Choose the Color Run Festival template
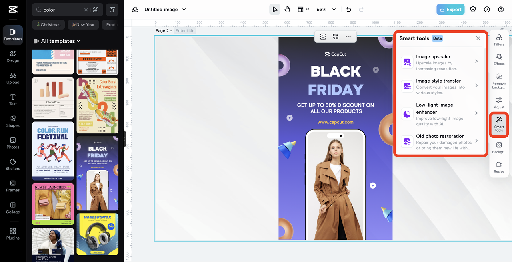The image size is (512, 262). (x=53, y=151)
